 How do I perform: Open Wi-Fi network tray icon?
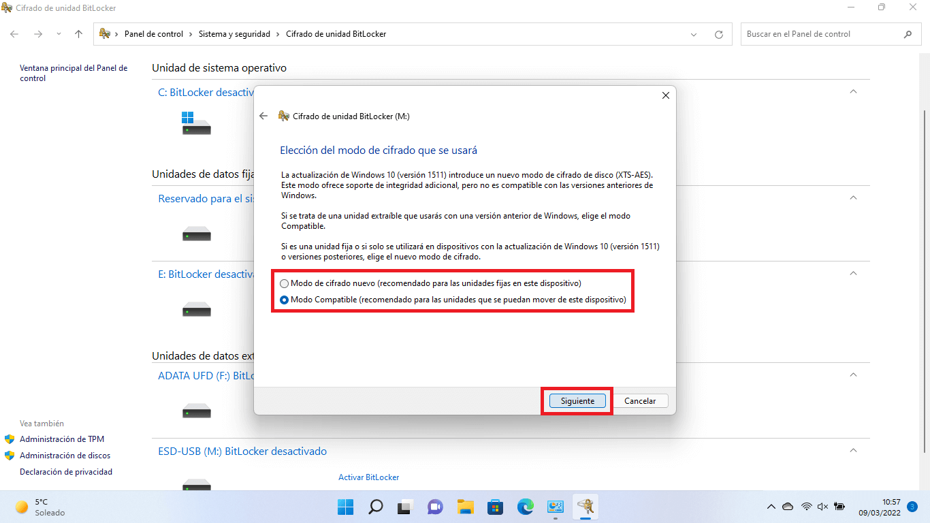coord(807,507)
